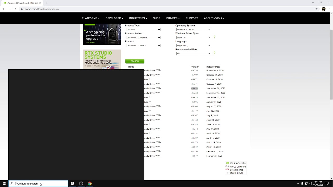This screenshot has height=187, width=333.
Task: Expand the DEVELOPER navigation menu
Action: click(x=114, y=18)
